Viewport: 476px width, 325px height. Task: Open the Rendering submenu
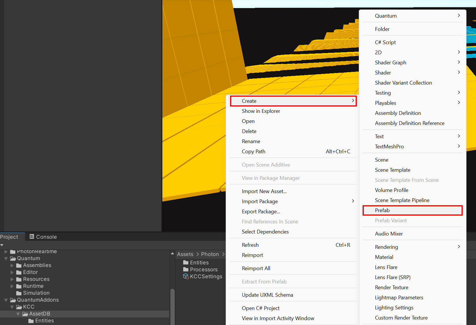click(412, 247)
